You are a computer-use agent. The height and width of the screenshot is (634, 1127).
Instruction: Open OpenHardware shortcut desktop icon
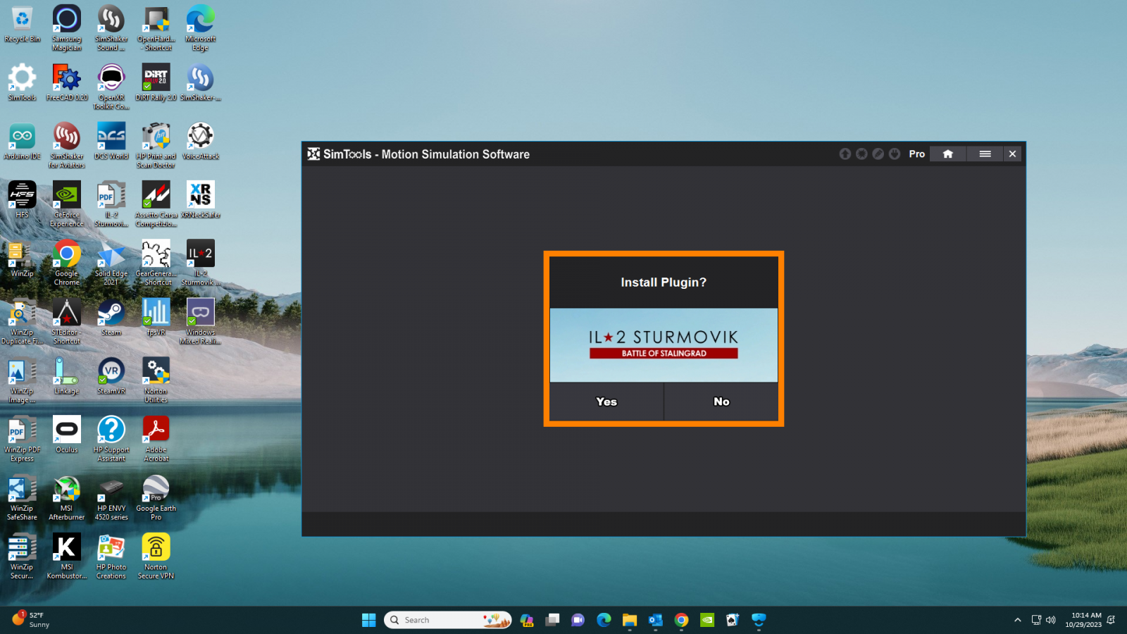click(x=156, y=28)
